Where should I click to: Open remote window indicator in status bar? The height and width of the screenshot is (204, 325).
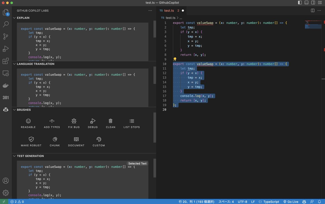4,202
